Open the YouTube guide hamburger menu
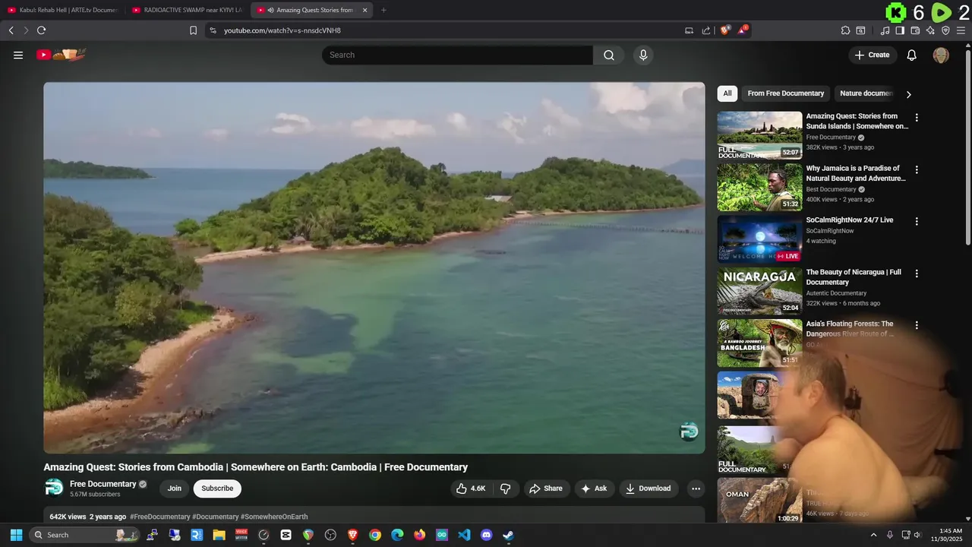The image size is (972, 547). (18, 55)
